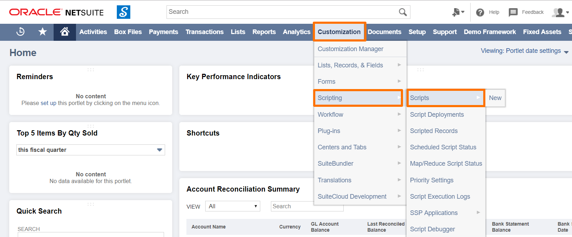Viewport: 572px width, 237px height.
Task: Open Priority Settings
Action: coord(446,180)
